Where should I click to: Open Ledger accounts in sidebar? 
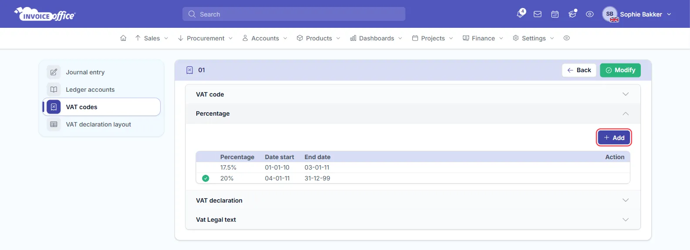click(101, 90)
